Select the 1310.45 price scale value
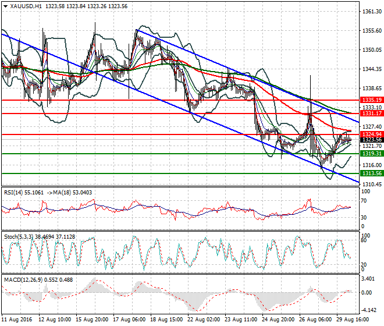This screenshot has height=326, width=384. 372,184
